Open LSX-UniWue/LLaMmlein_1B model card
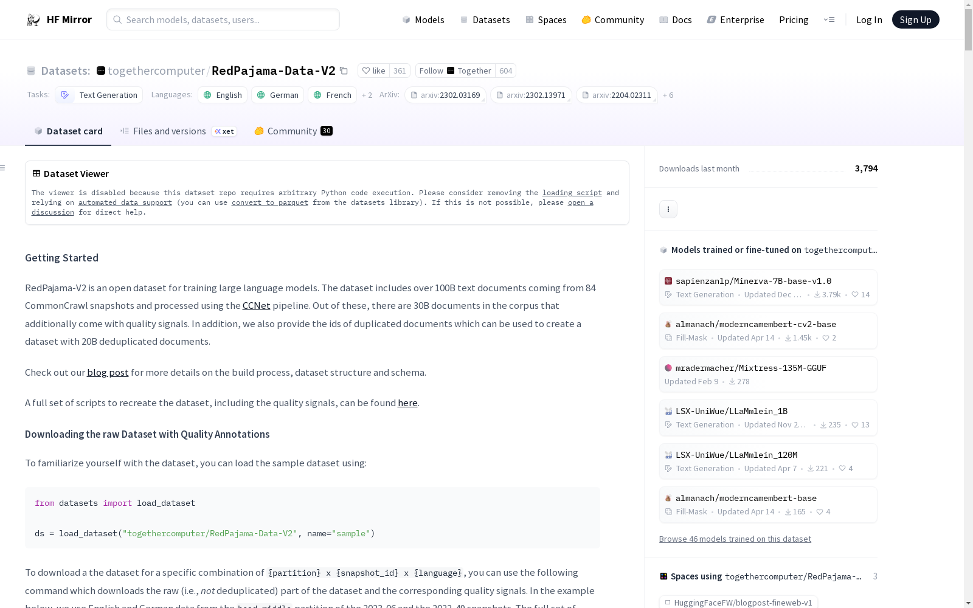 click(768, 418)
